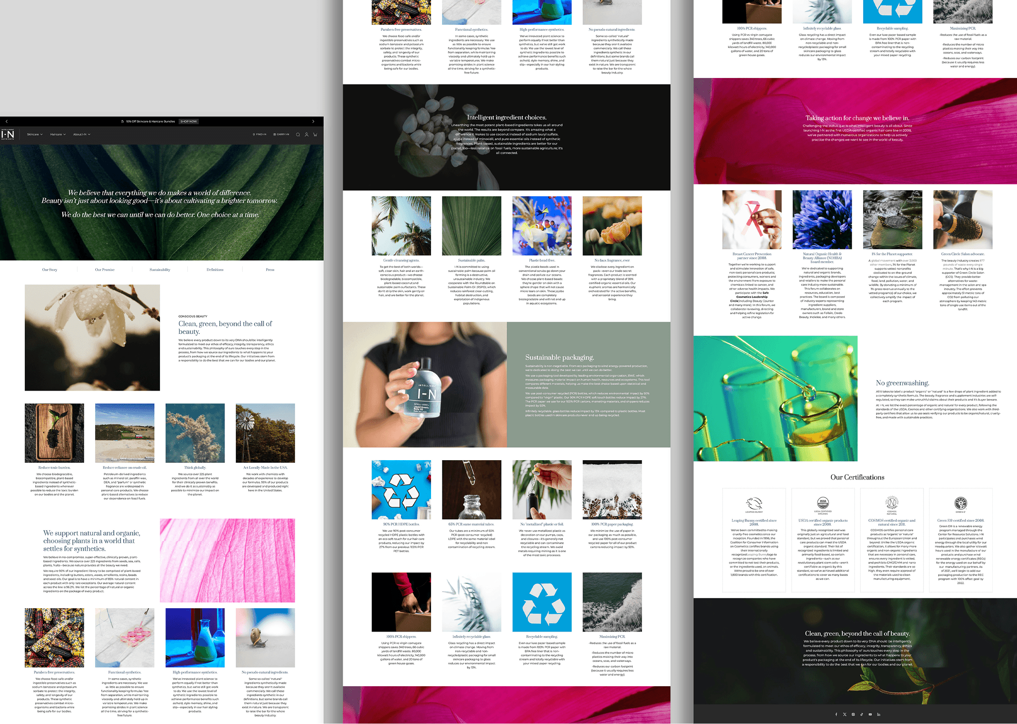Open the Definitions tab
This screenshot has height=724, width=1017.
[x=215, y=270]
